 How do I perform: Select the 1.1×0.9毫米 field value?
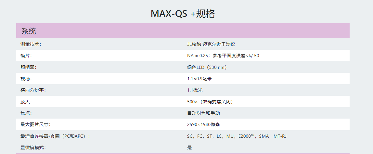pos(199,79)
